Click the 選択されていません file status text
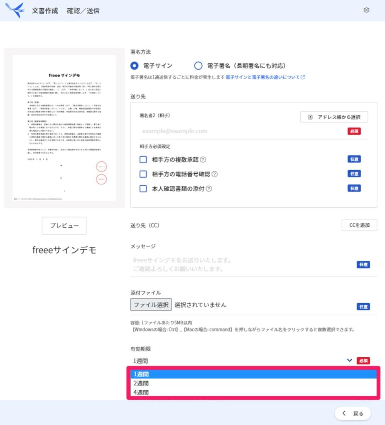 coord(201,305)
